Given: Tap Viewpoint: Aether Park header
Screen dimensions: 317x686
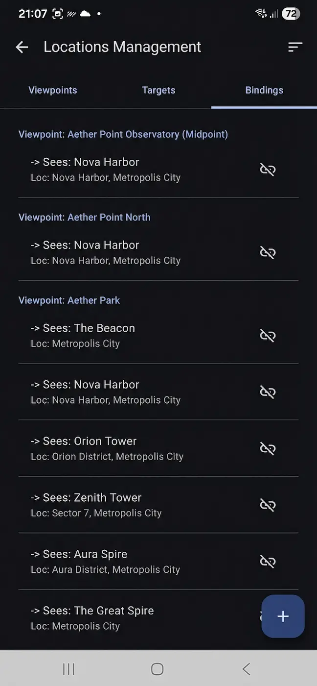Looking at the screenshot, I should tap(69, 300).
